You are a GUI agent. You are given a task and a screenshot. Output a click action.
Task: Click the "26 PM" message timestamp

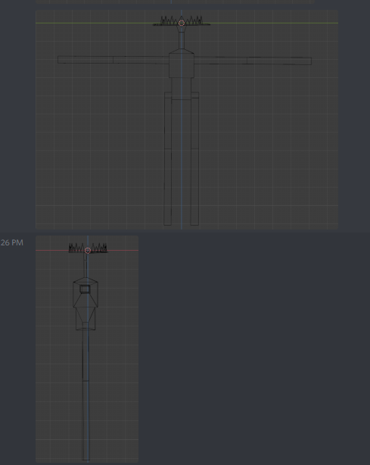(x=12, y=242)
